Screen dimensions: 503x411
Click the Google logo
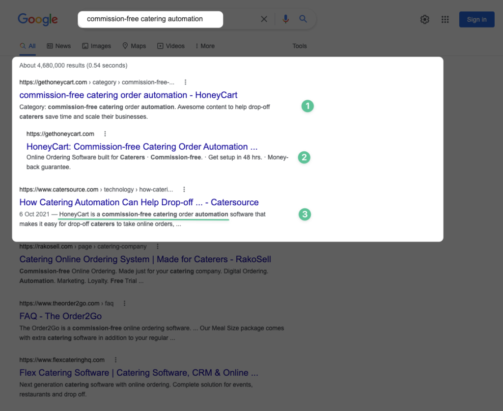(x=37, y=19)
